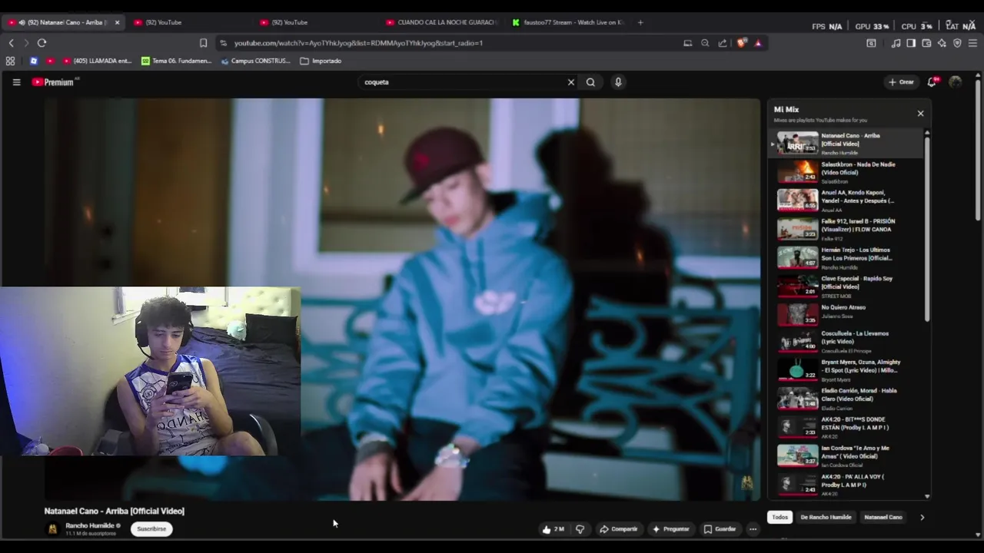984x553 pixels.
Task: Close the Natanael Cano - Arriba tab
Action: point(117,22)
